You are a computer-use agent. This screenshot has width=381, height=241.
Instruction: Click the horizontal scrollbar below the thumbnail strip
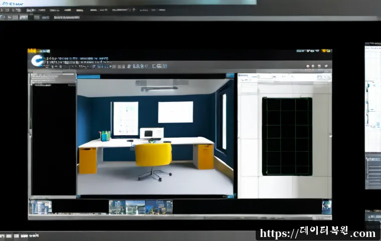[x=180, y=217]
